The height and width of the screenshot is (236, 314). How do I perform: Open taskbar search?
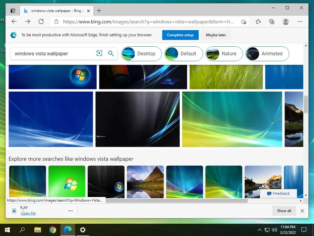click(x=22, y=230)
